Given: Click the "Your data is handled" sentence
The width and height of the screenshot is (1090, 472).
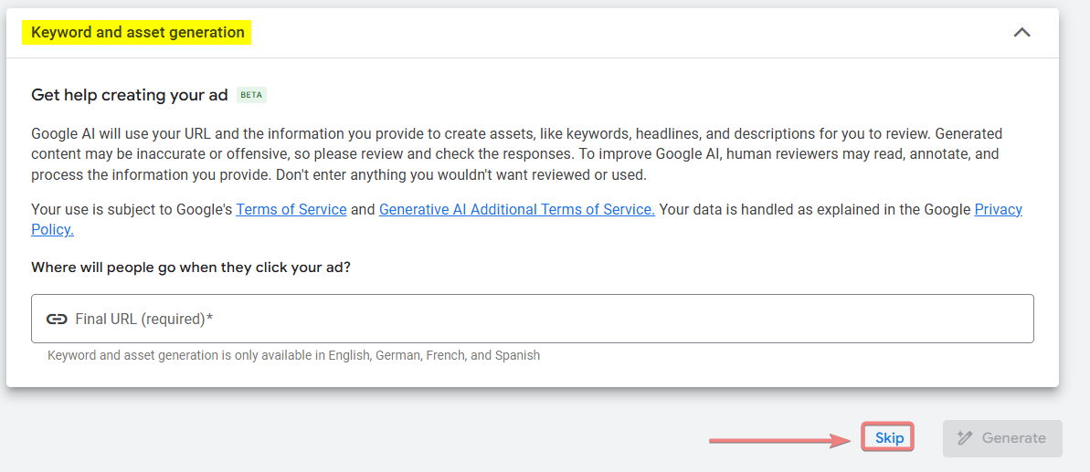Looking at the screenshot, I should coord(813,209).
